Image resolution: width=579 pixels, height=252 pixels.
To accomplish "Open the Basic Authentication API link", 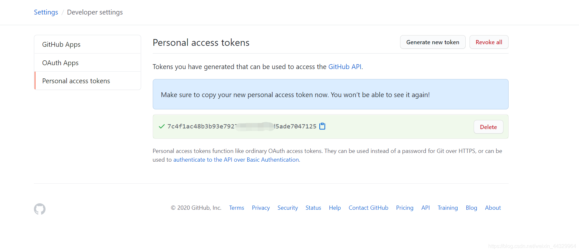I will coord(236,160).
